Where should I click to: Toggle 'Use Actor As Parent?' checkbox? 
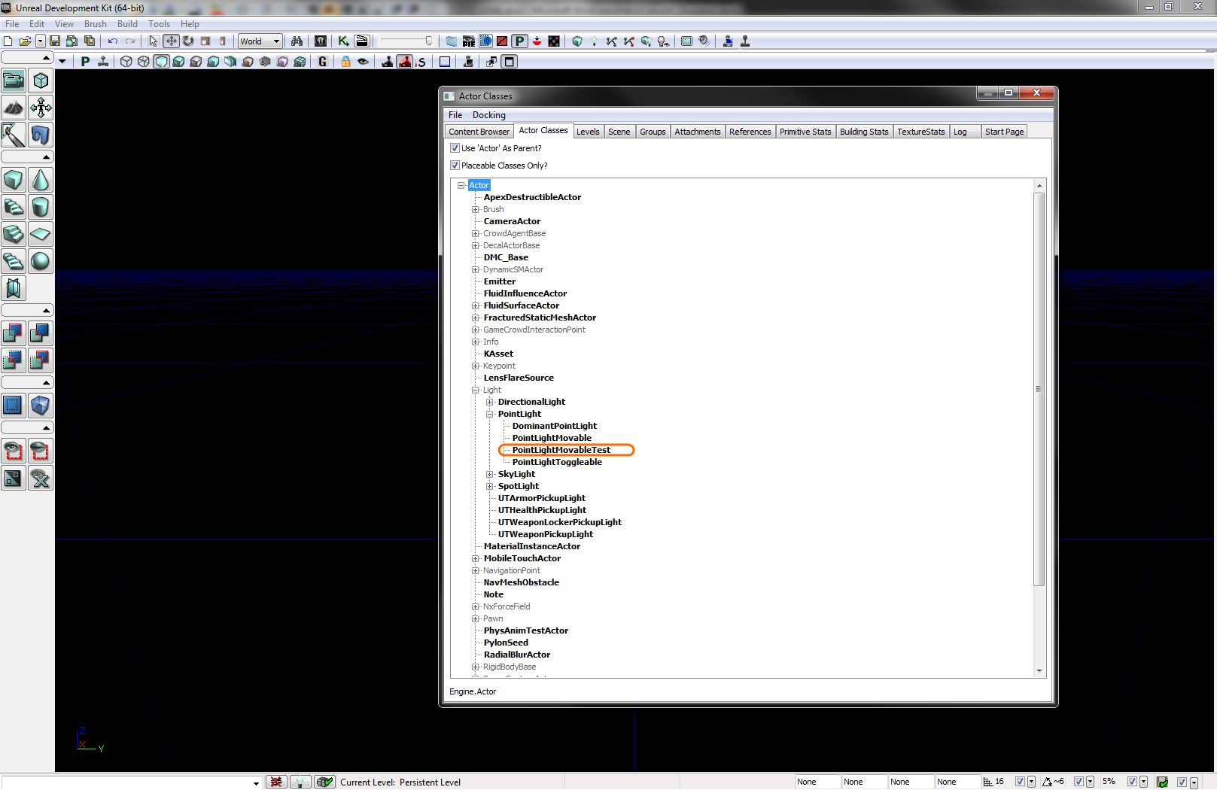point(455,148)
